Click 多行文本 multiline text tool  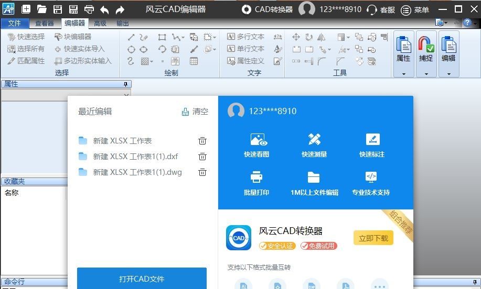pyautogui.click(x=245, y=37)
